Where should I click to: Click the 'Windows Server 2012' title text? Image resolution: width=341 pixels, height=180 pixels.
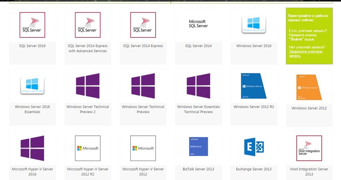pyautogui.click(x=309, y=108)
